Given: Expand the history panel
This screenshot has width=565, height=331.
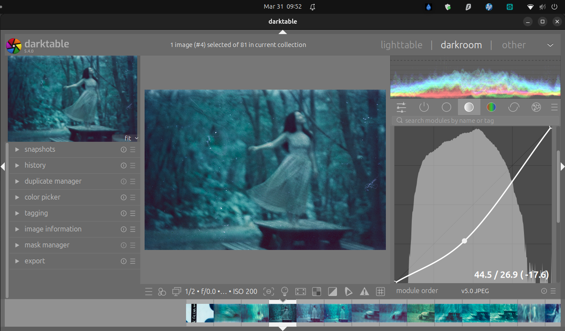Looking at the screenshot, I should 35,165.
